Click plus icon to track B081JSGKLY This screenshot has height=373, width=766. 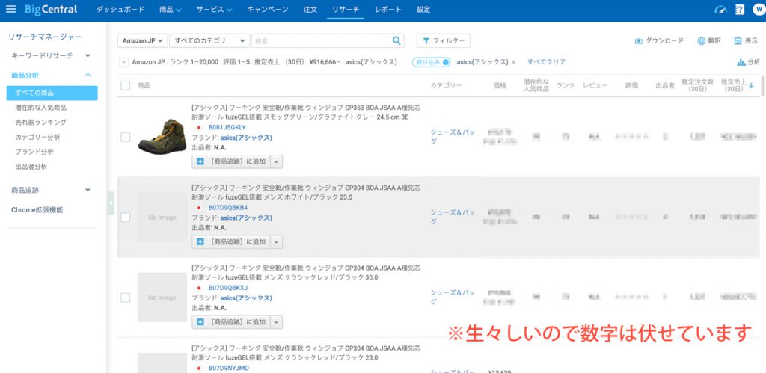(x=200, y=161)
